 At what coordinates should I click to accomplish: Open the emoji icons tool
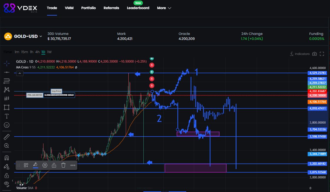6,125
